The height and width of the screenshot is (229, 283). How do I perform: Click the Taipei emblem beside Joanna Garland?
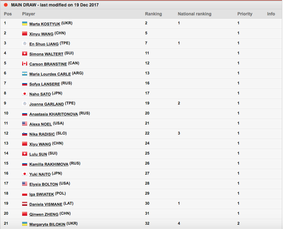[25, 104]
